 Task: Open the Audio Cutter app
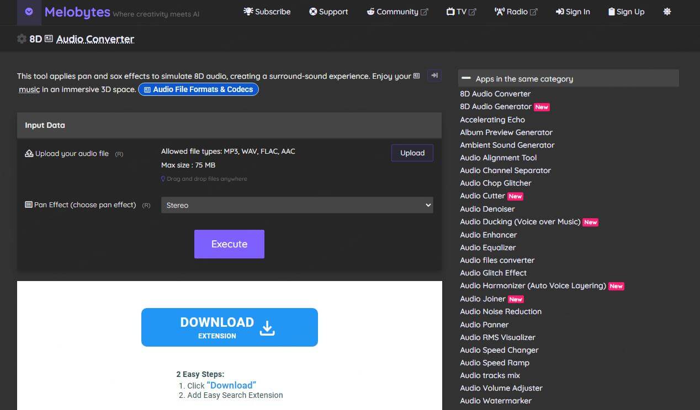pos(482,196)
